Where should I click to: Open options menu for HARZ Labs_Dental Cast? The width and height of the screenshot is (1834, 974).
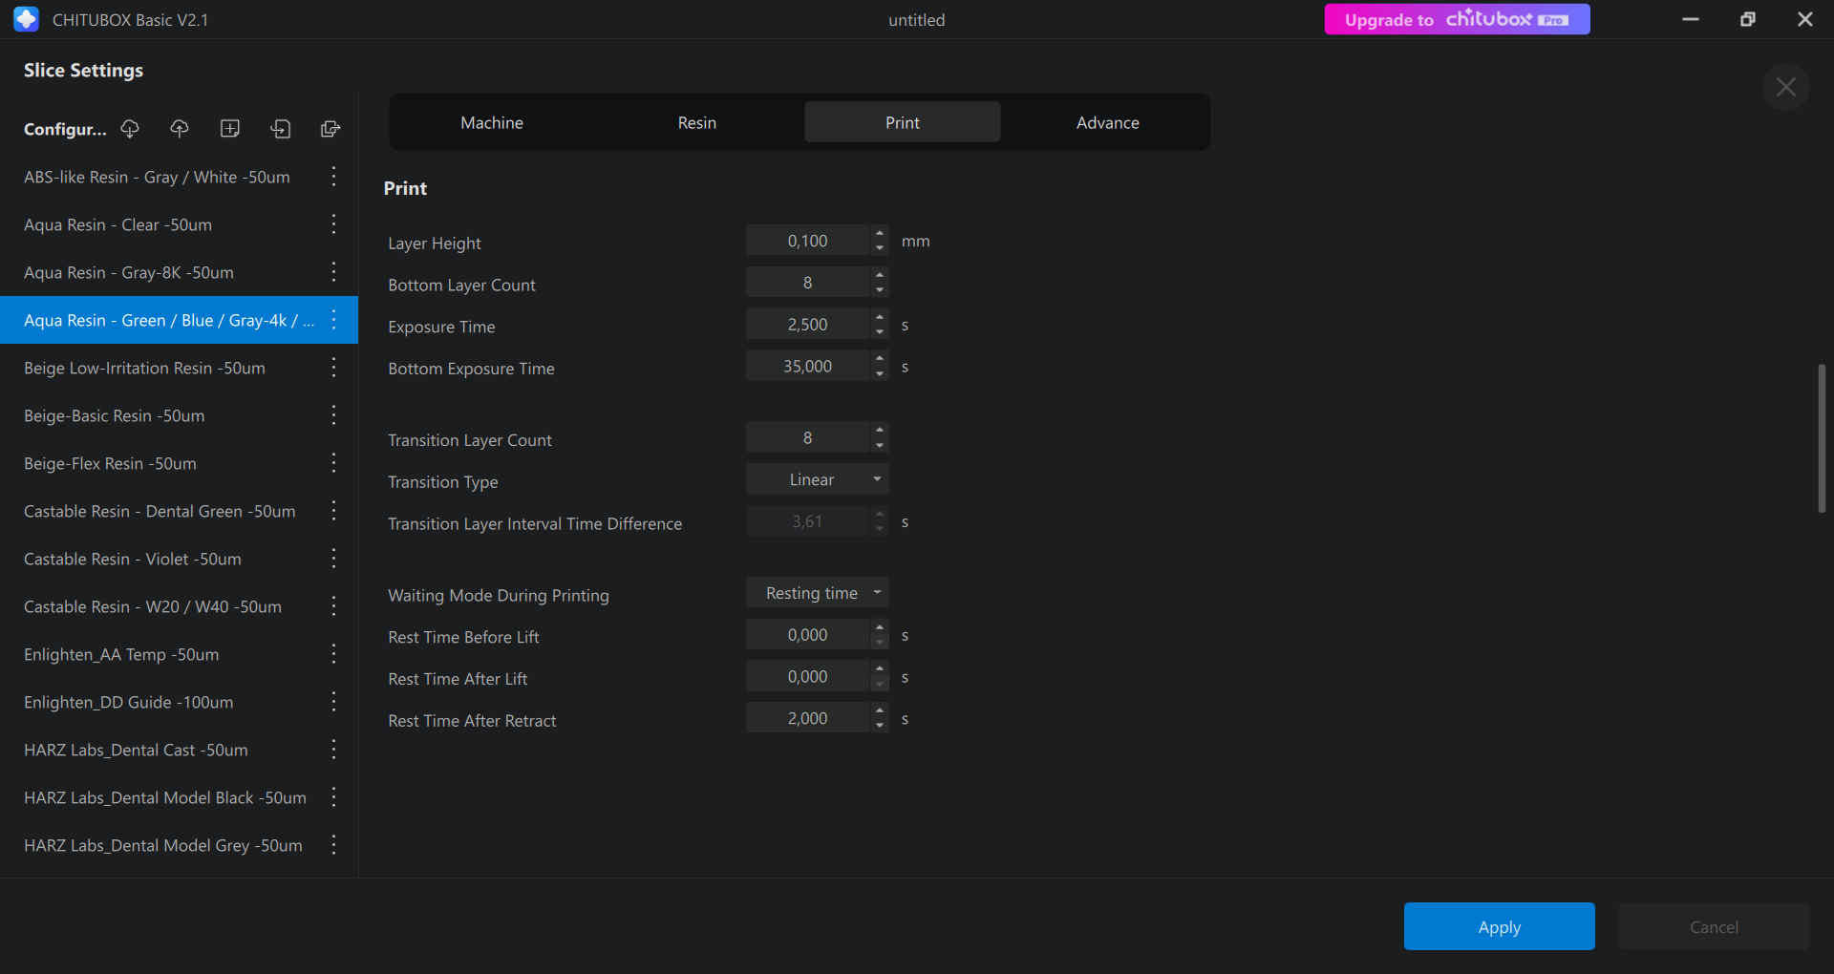(333, 750)
